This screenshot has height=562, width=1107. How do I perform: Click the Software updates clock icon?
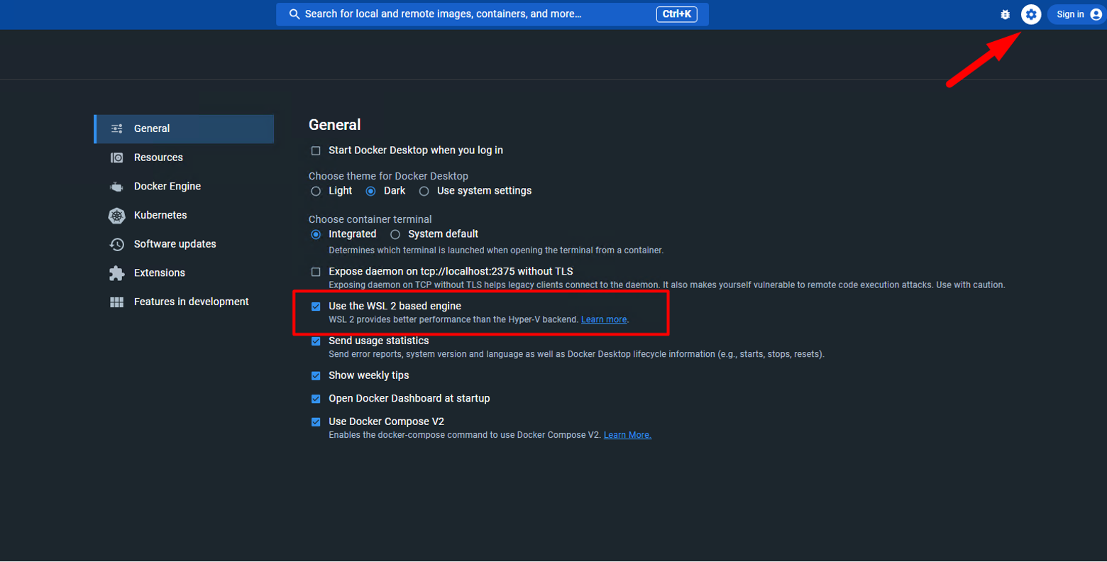pyautogui.click(x=117, y=244)
